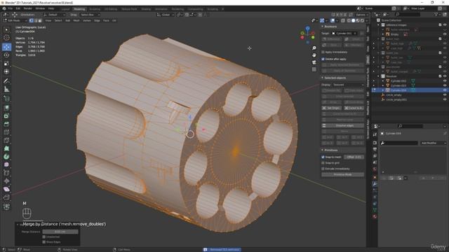This screenshot has width=449, height=252.
Task: Open the Add Modifier dropdown
Action: pos(434,143)
